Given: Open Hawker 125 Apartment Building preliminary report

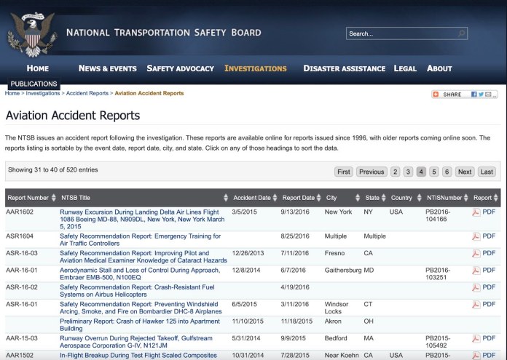Looking at the screenshot, I should point(140,325).
